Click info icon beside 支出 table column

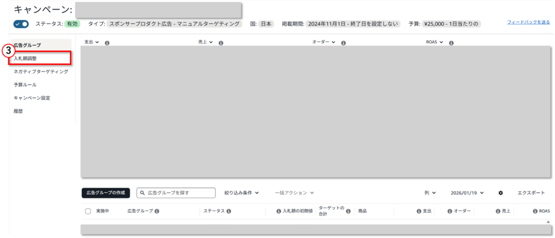[419, 211]
